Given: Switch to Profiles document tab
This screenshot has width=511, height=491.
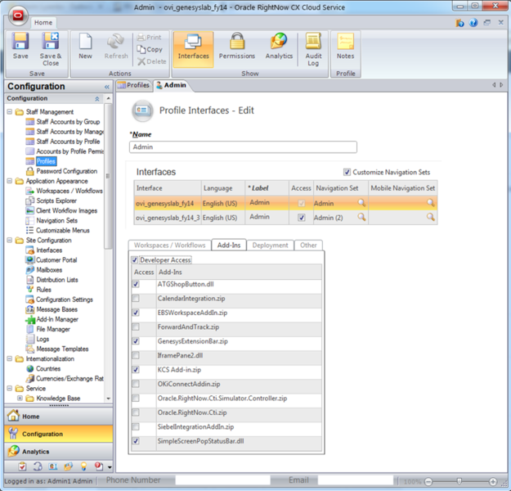Looking at the screenshot, I should tap(134, 85).
